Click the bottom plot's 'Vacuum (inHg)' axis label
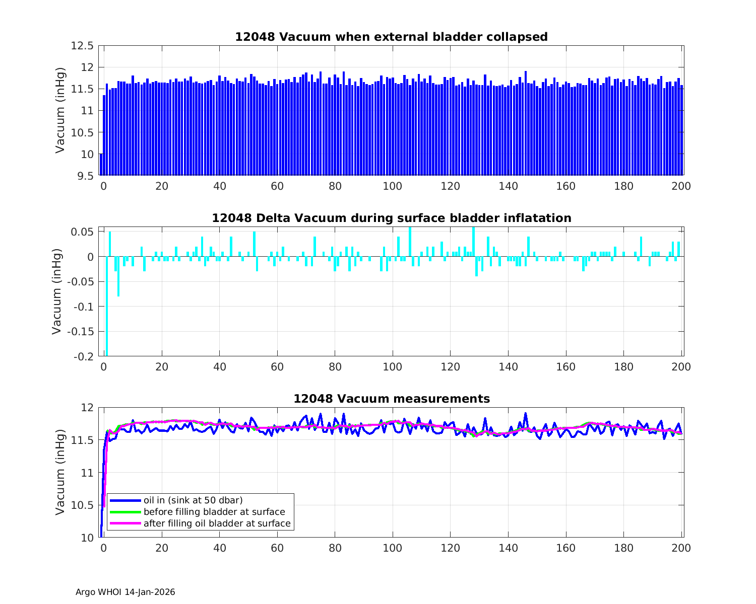 pos(60,472)
